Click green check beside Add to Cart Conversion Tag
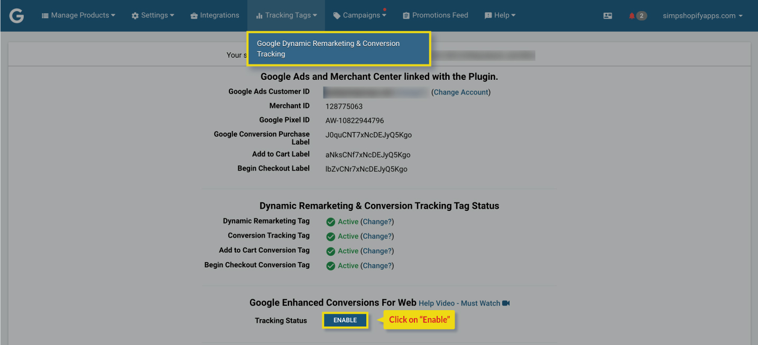This screenshot has width=758, height=345. 331,251
